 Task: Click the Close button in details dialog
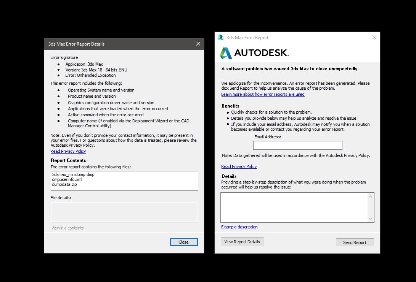(x=183, y=242)
